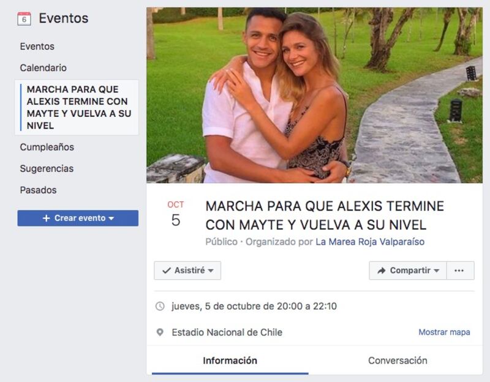Open the Crear evento dropdown caret
Image resolution: width=490 pixels, height=382 pixels.
(x=111, y=219)
